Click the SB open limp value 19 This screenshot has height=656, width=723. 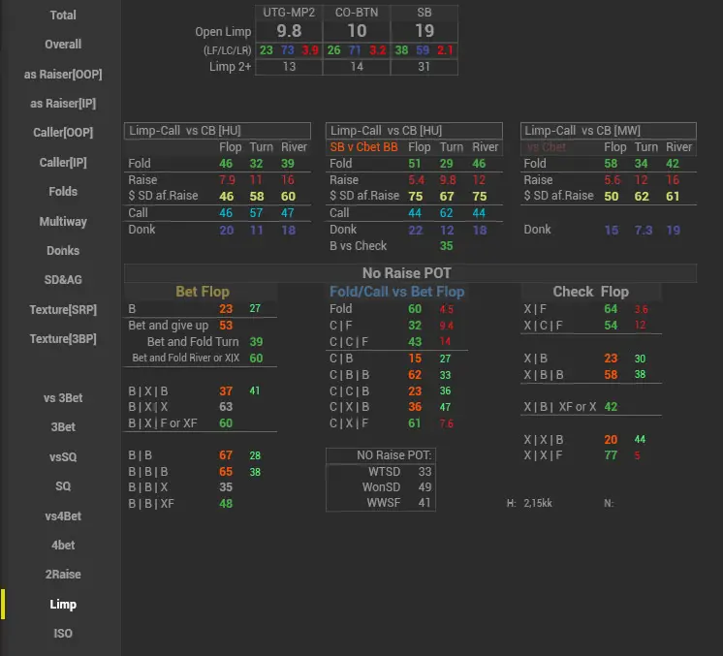pyautogui.click(x=424, y=31)
